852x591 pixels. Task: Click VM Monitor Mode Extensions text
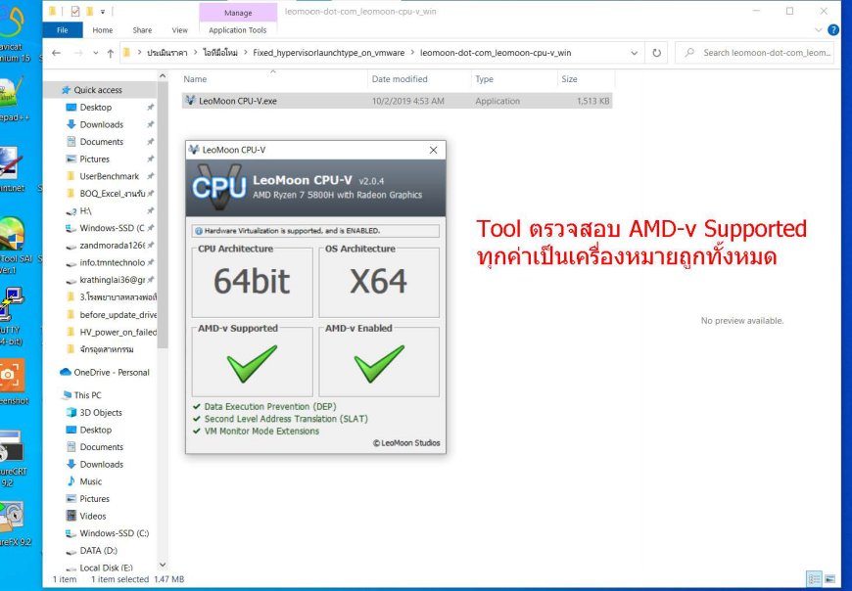(x=261, y=432)
